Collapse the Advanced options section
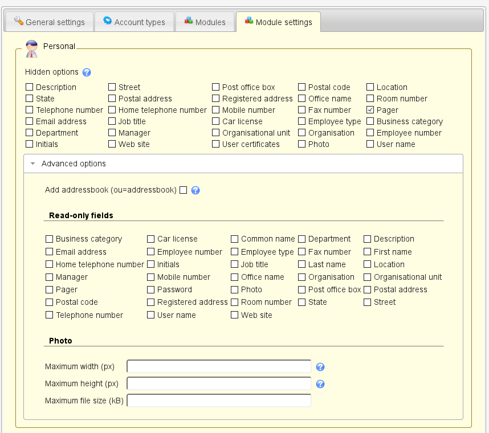Image resolution: width=489 pixels, height=433 pixels. 74,164
